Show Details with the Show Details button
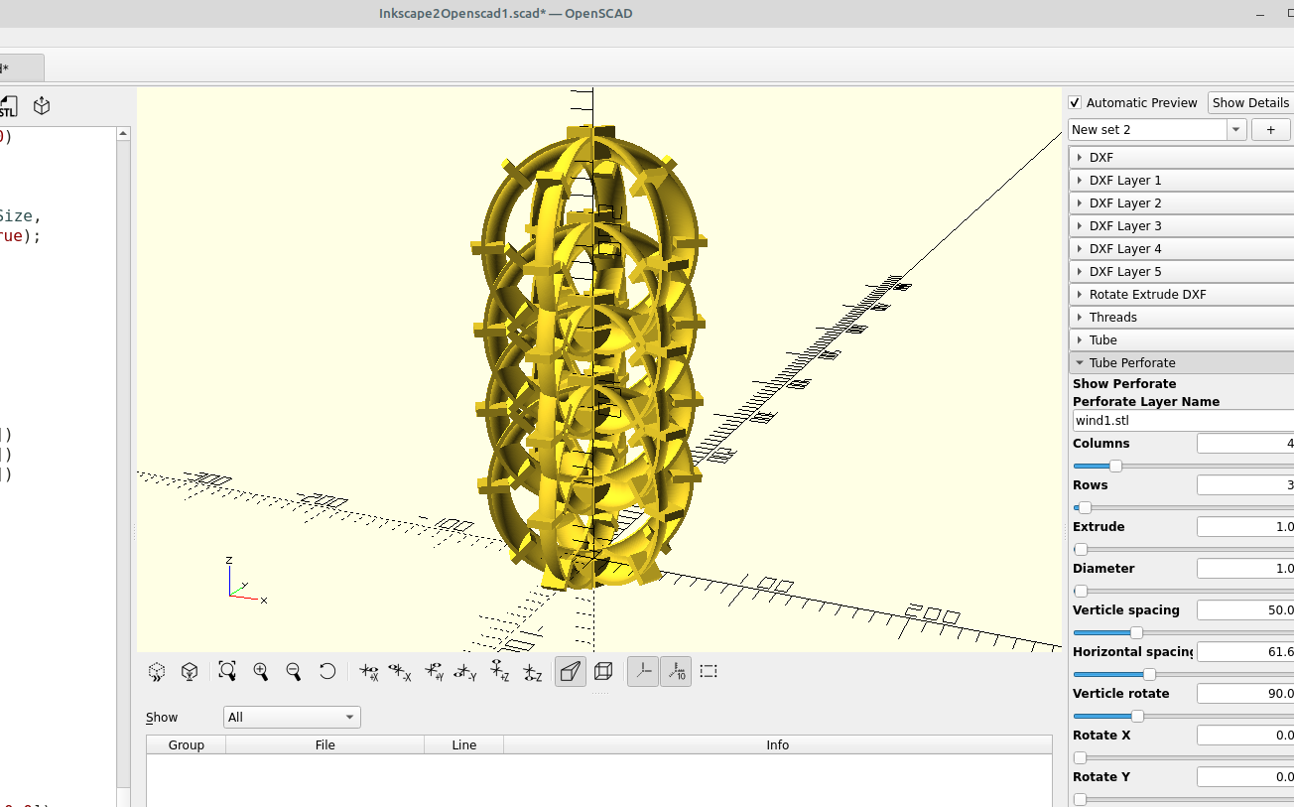 (1249, 102)
